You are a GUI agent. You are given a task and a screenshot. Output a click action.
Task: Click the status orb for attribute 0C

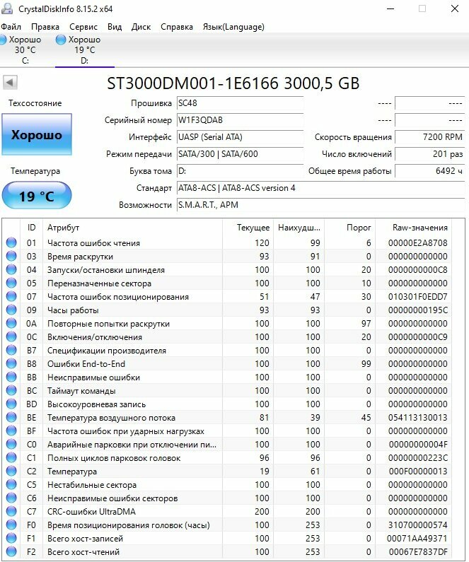(11, 337)
